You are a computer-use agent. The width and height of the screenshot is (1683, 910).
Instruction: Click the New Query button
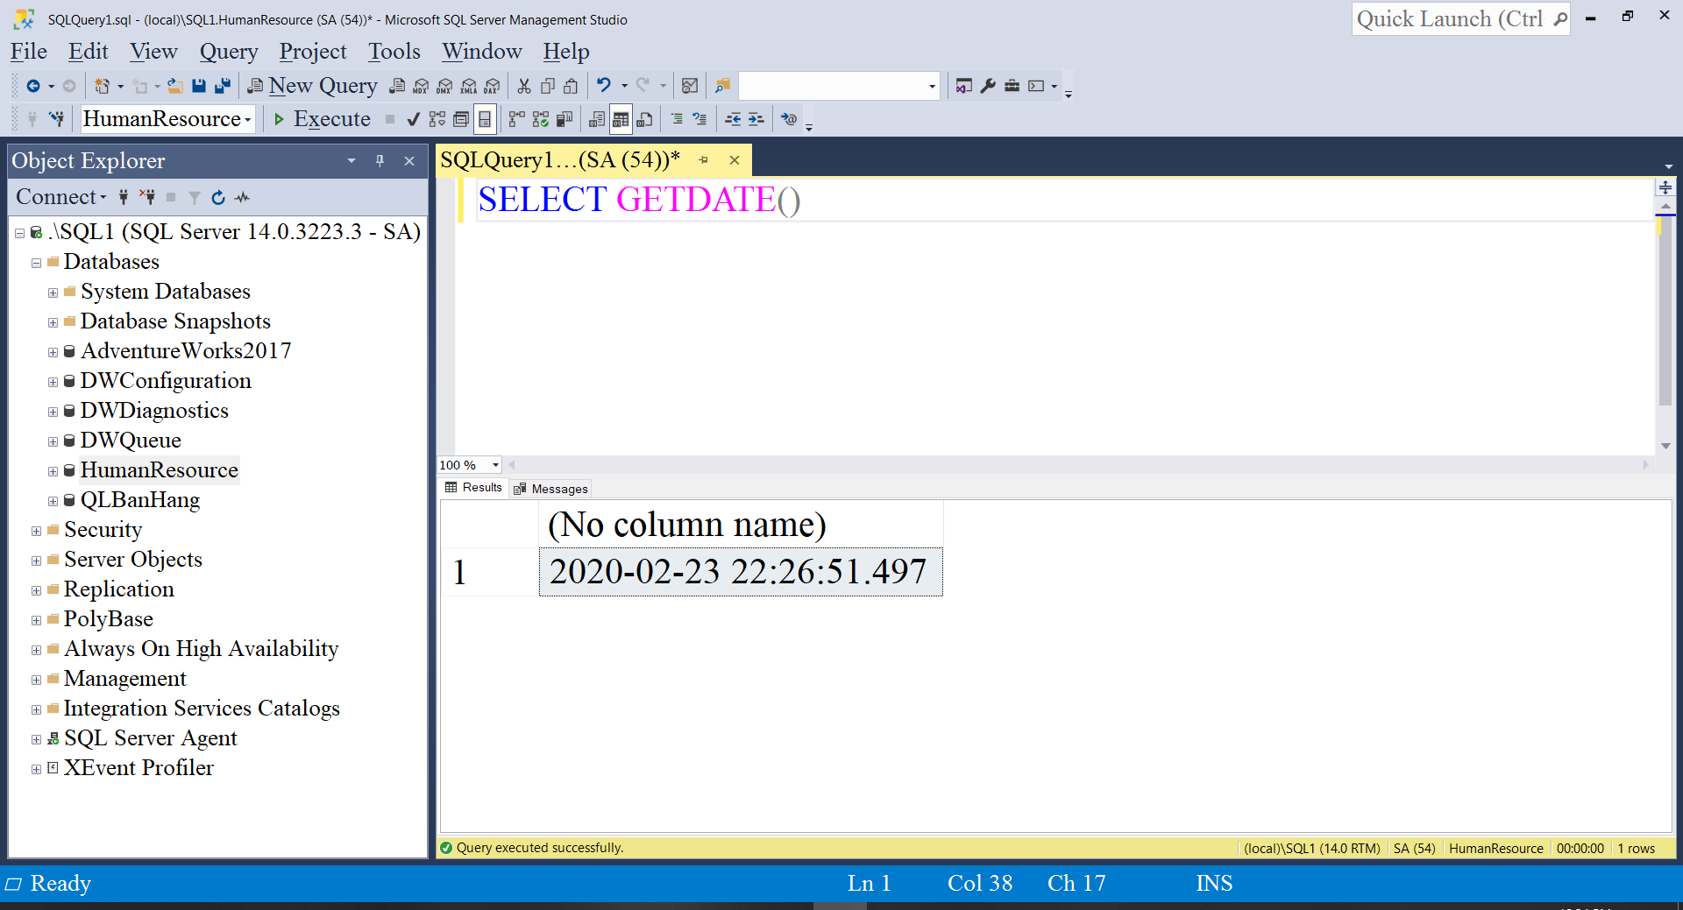coord(313,86)
